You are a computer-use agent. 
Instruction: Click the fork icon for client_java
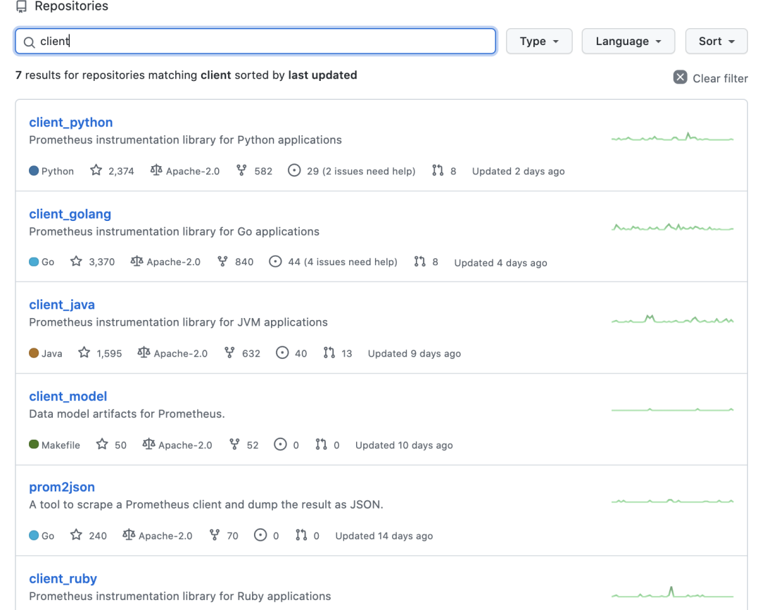point(229,353)
